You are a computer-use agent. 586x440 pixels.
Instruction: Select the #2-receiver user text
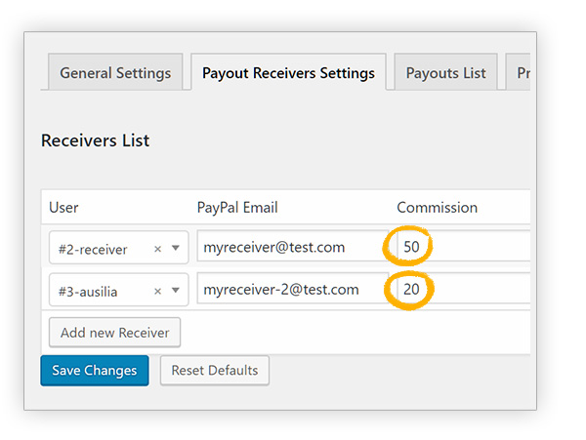click(93, 250)
